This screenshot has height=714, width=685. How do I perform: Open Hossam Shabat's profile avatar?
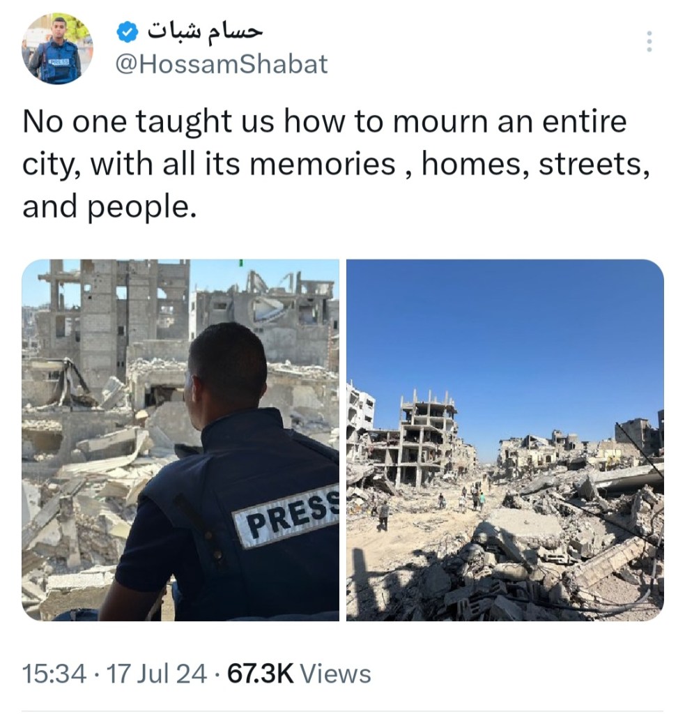tap(57, 48)
